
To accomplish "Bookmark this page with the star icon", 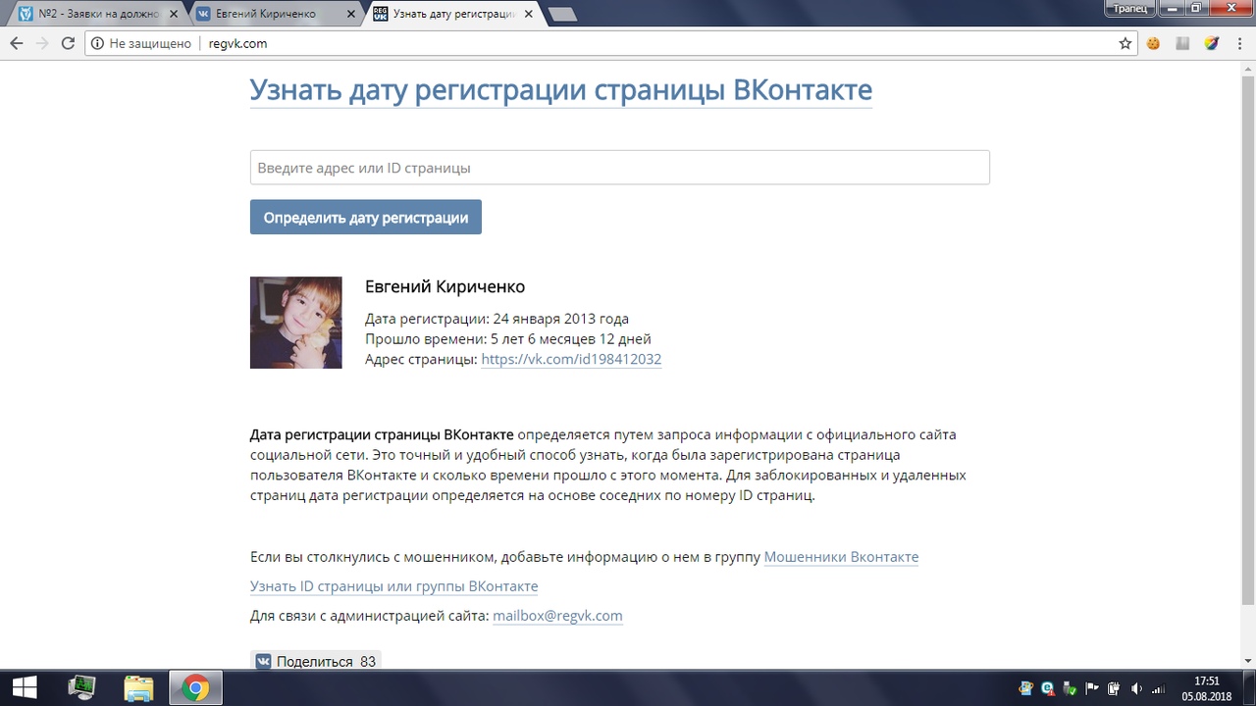I will pyautogui.click(x=1125, y=43).
